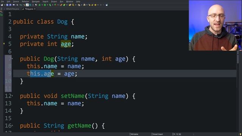Image resolution: width=242 pixels, height=136 pixels.
Task: Collapse the setName method fold on line 12
Action: coord(12,96)
